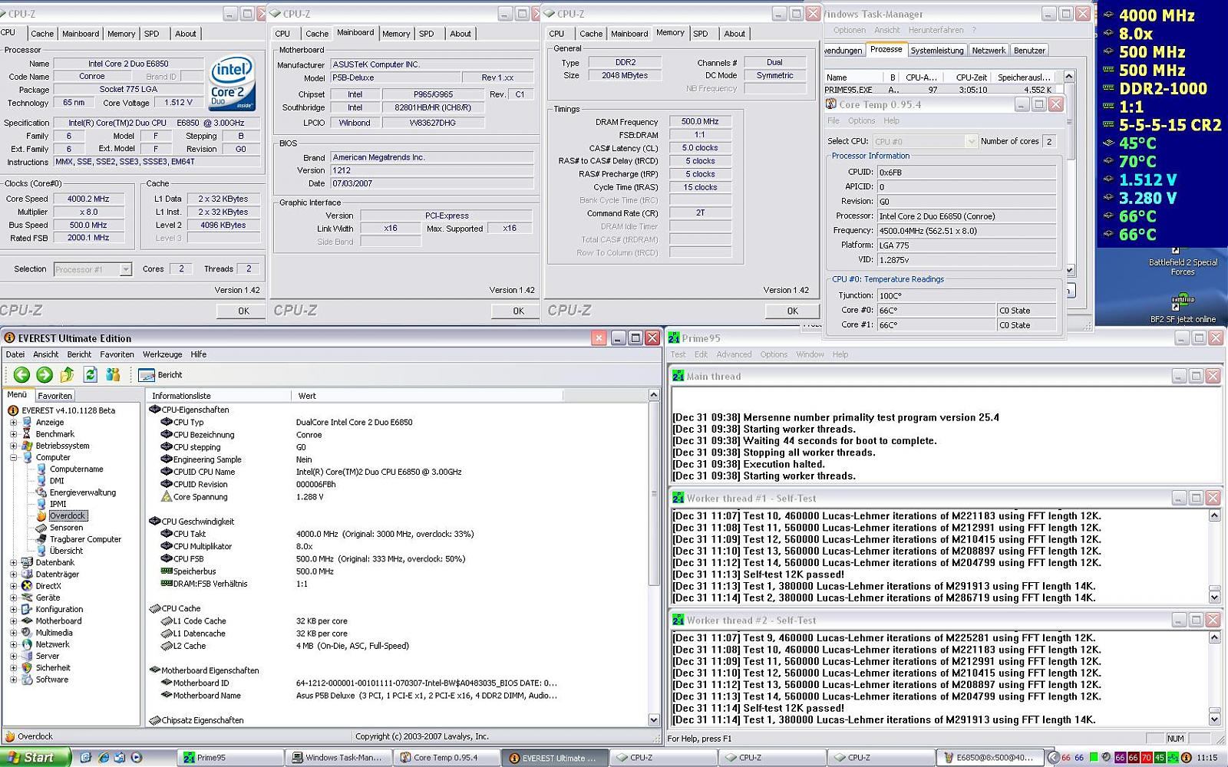This screenshot has height=767, width=1228.
Task: Open About tab in the CPU-Z Mainboard window
Action: coord(460,34)
